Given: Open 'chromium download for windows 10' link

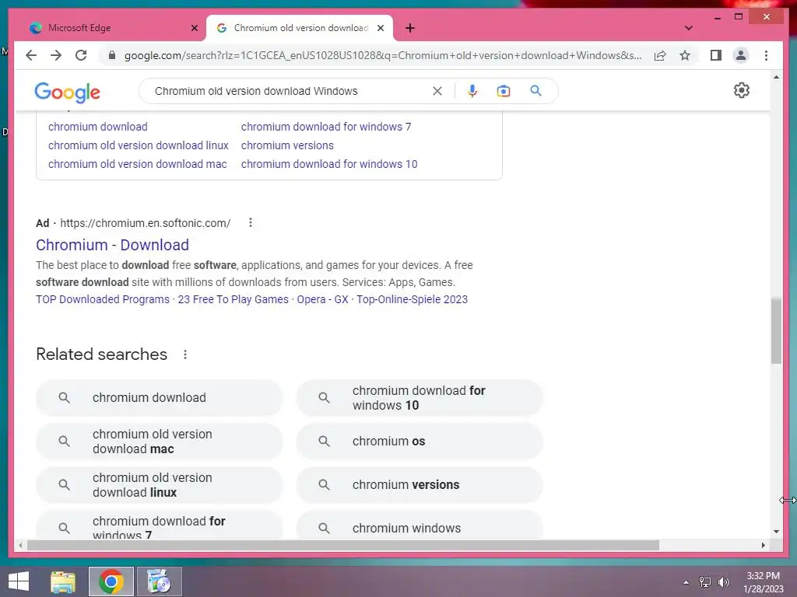Looking at the screenshot, I should [x=329, y=164].
